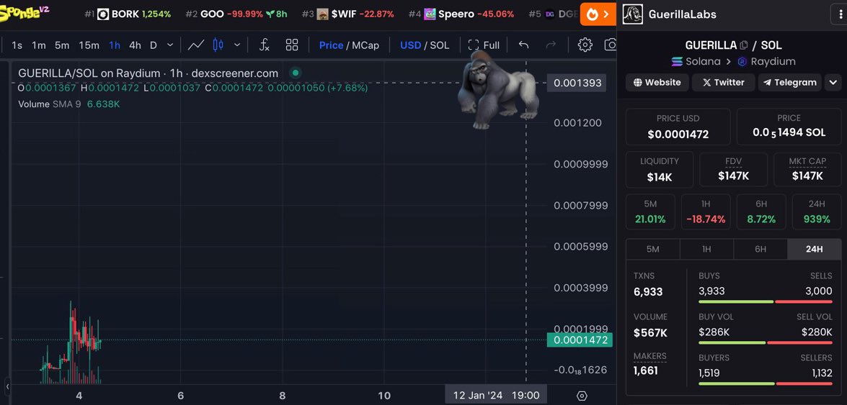847x405 pixels.
Task: Copy the GUERILLA token address
Action: (744, 45)
